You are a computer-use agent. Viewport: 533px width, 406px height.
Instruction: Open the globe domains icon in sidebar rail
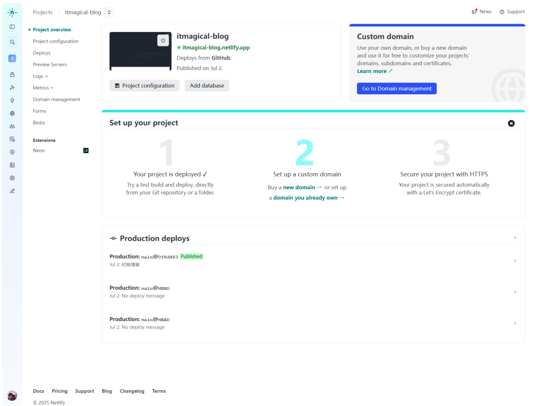tap(12, 113)
